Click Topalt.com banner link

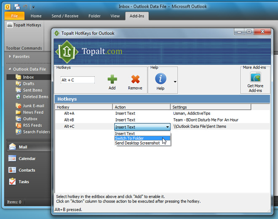[102, 51]
